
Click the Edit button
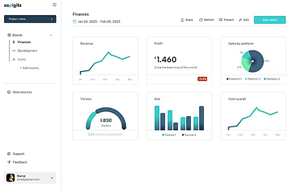[244, 20]
